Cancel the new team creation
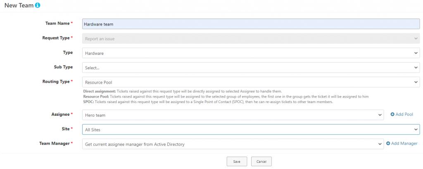Image resolution: width=423 pixels, height=169 pixels. (261, 162)
